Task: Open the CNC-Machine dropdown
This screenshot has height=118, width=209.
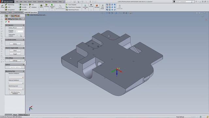Action: coord(16,28)
